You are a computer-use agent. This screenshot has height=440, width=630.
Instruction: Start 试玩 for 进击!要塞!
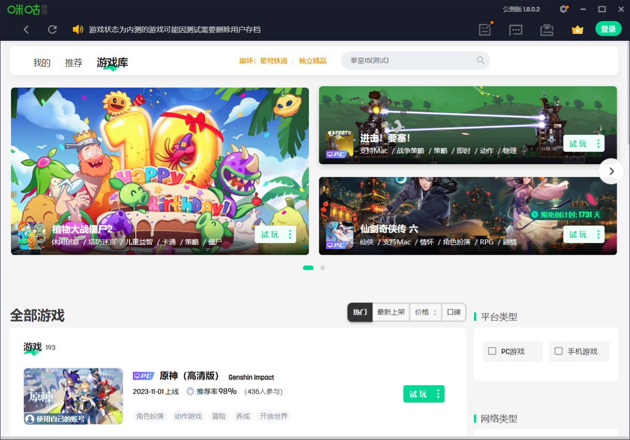(x=578, y=143)
